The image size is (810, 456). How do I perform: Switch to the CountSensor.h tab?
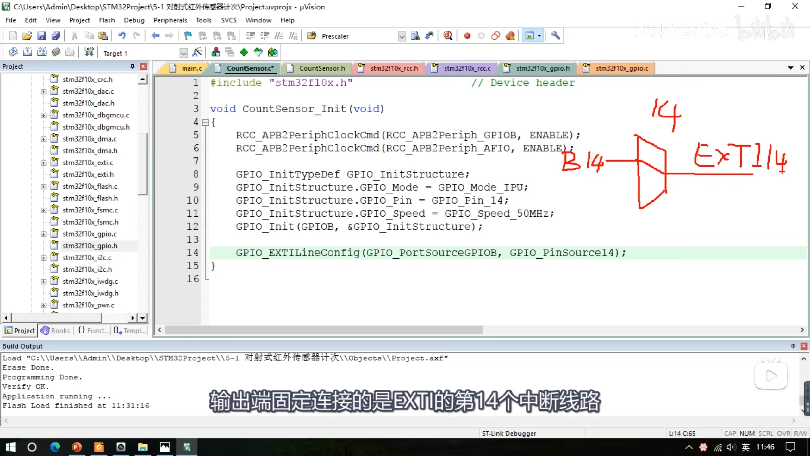point(322,68)
